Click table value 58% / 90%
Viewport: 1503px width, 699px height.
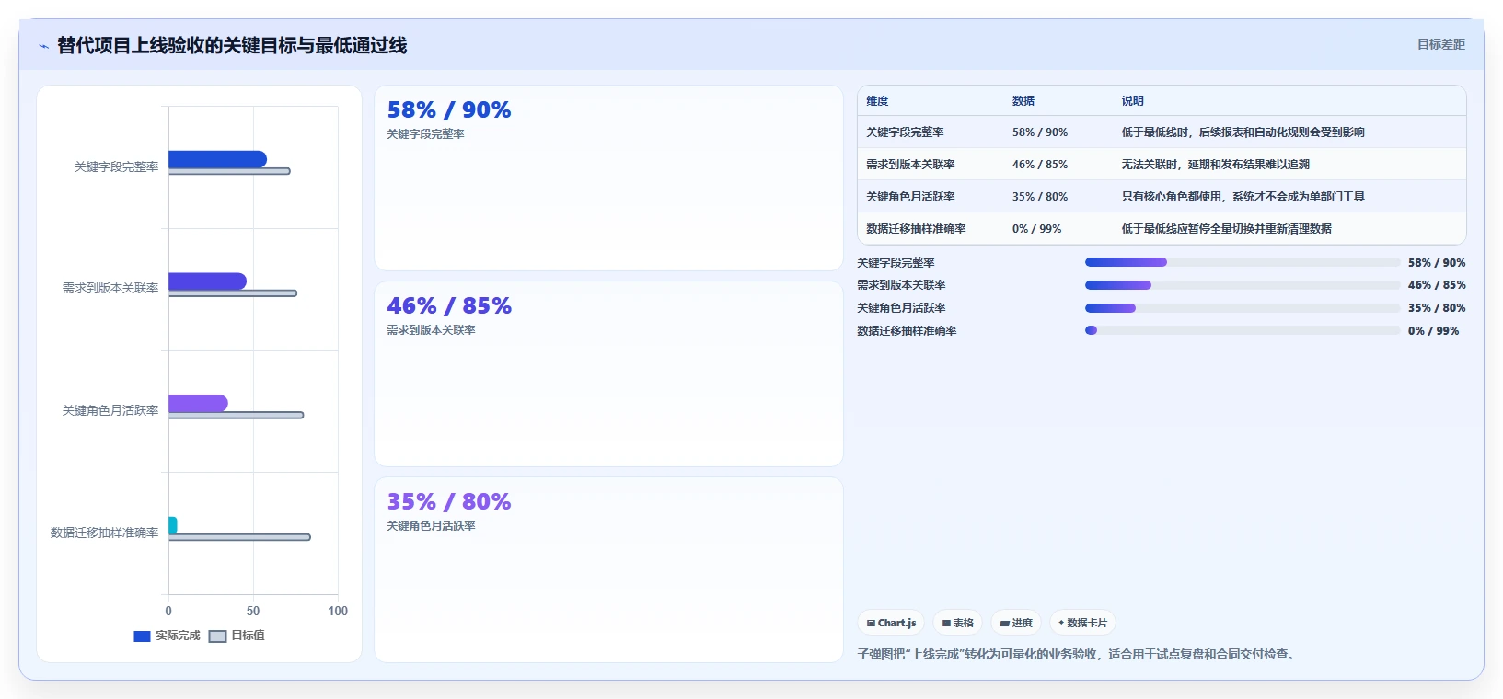tap(1040, 132)
